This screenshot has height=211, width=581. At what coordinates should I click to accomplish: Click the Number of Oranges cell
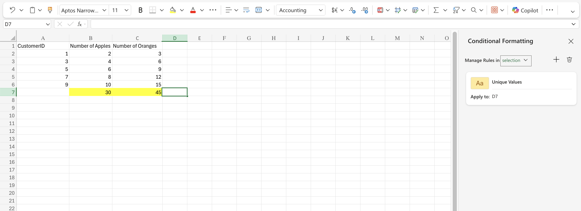click(x=137, y=46)
